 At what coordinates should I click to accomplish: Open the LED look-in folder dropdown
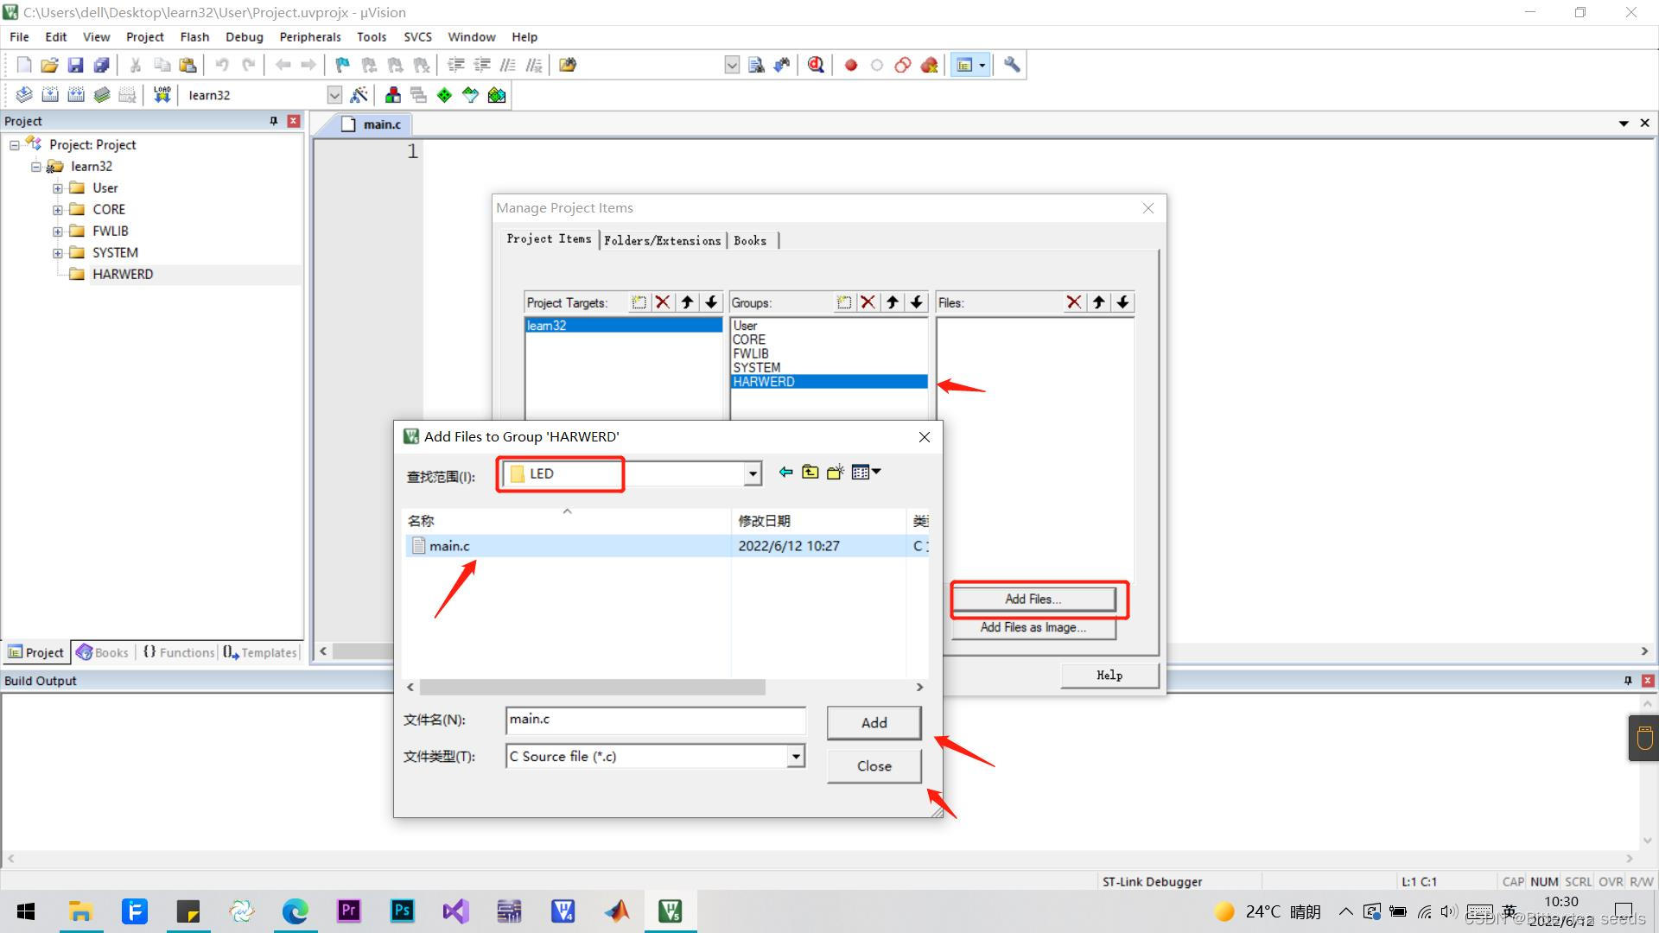coord(753,473)
